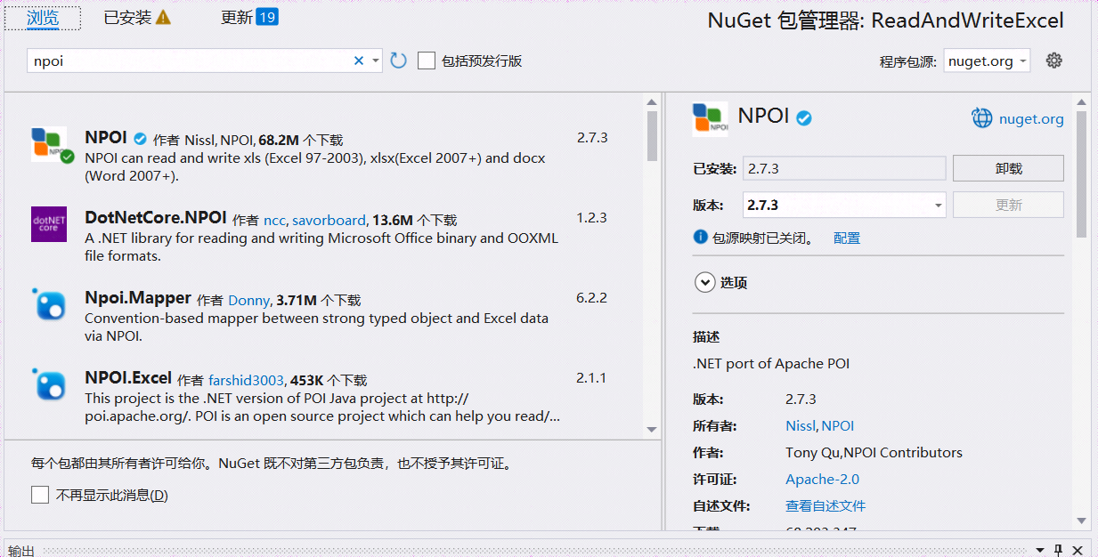Click the view readme file link
Screen dimensions: 1098x557
826,505
